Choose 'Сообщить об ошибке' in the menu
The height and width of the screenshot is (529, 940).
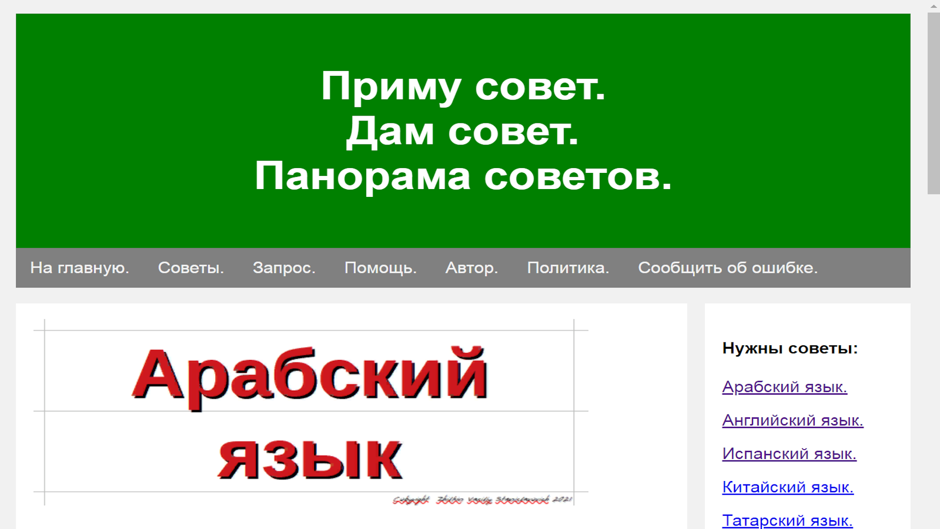(728, 268)
